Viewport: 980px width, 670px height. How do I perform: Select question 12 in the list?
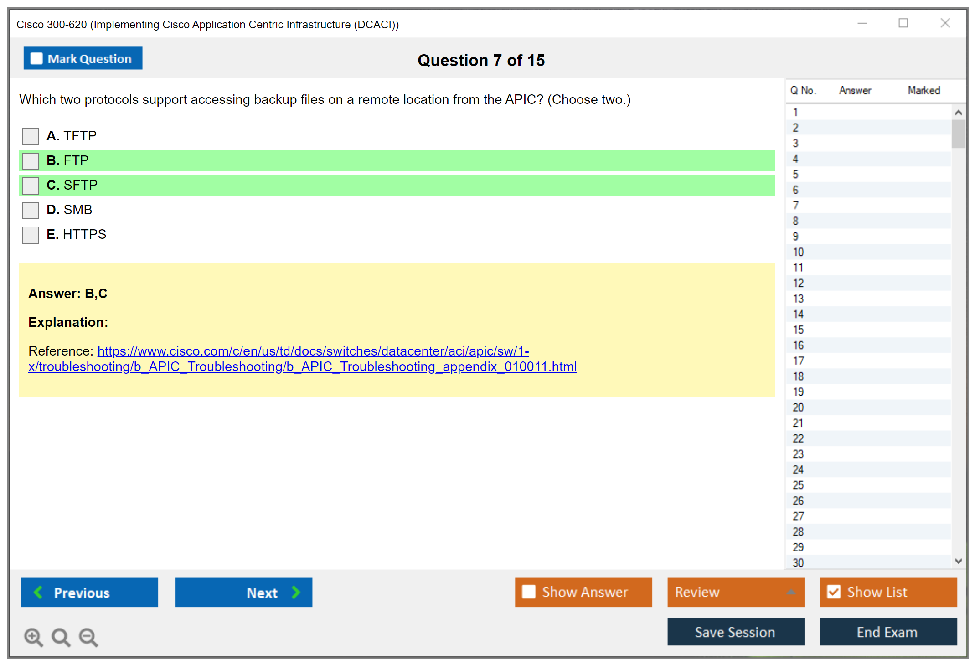(x=798, y=283)
